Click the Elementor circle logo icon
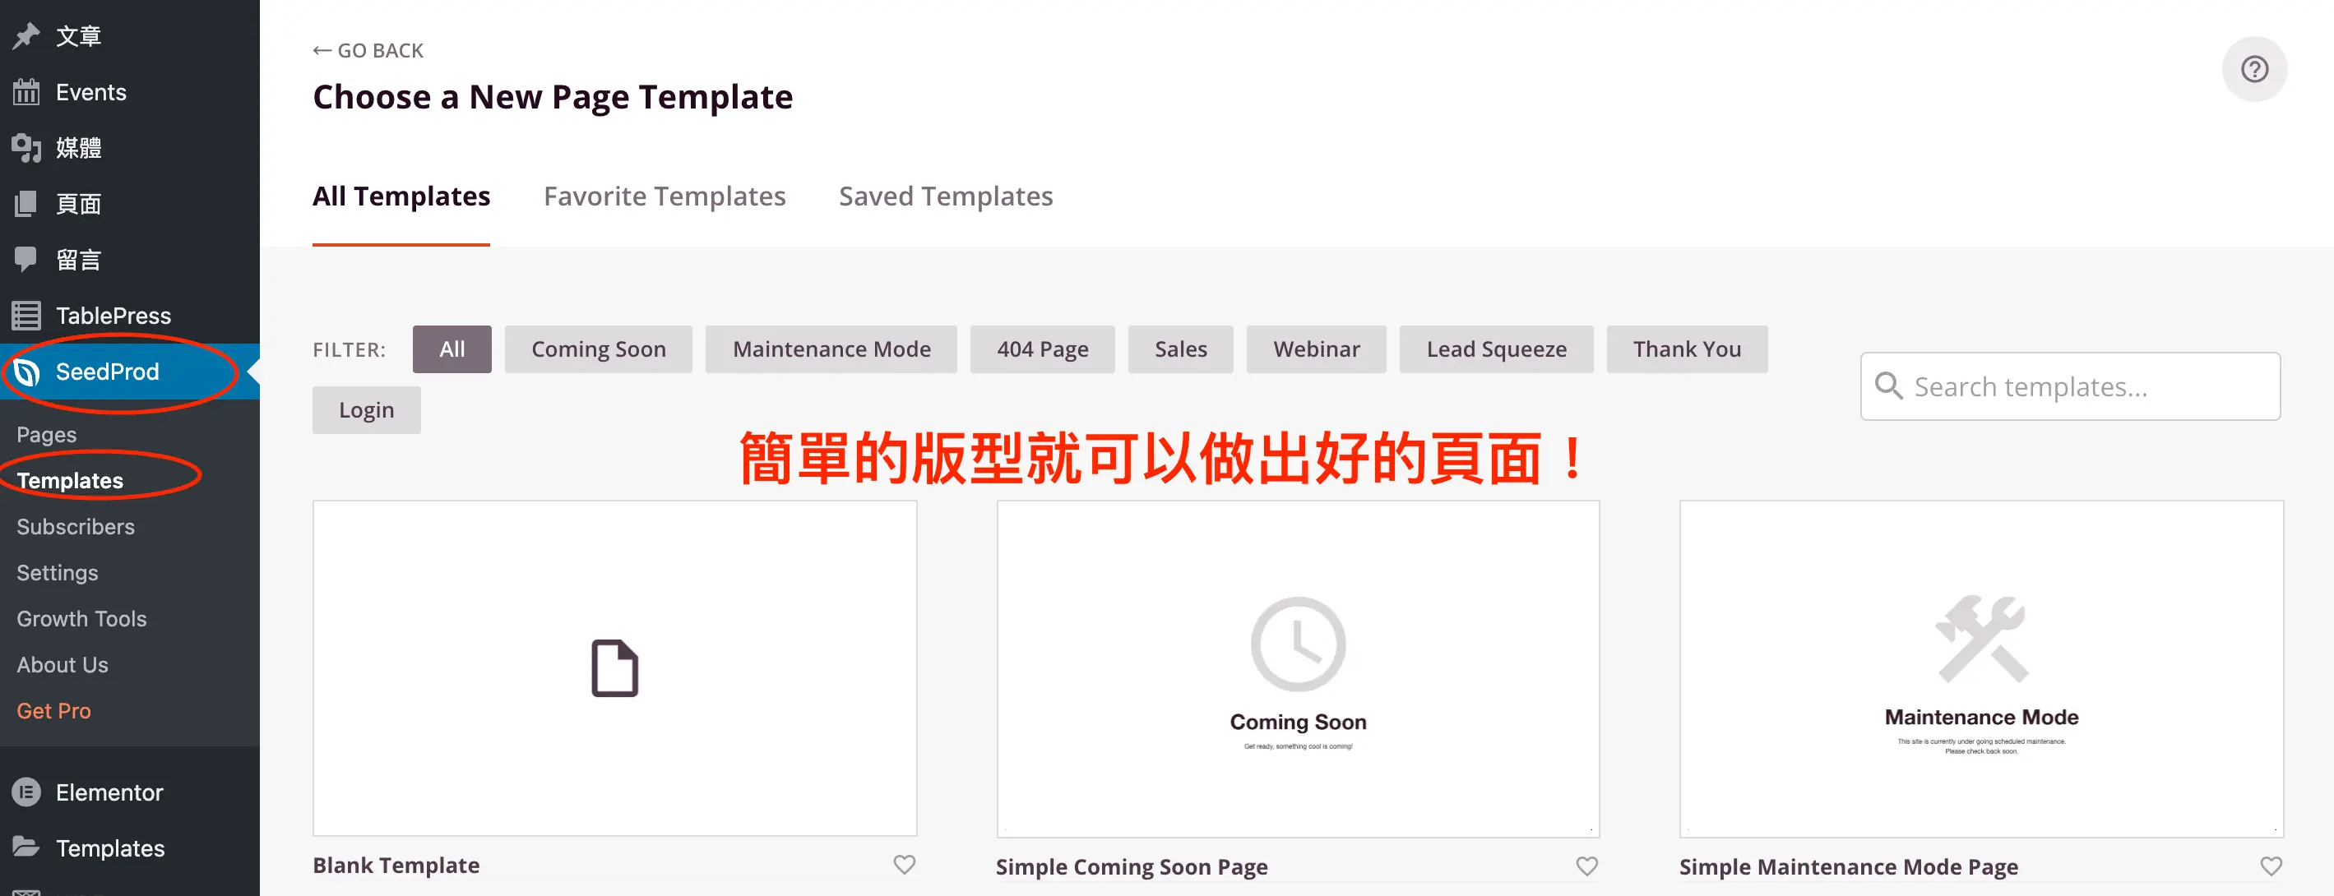This screenshot has width=2334, height=896. coord(26,792)
